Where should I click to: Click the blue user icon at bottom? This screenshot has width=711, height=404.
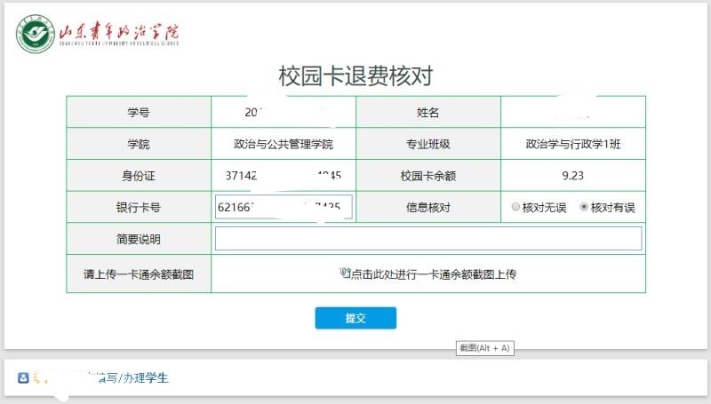tap(23, 377)
